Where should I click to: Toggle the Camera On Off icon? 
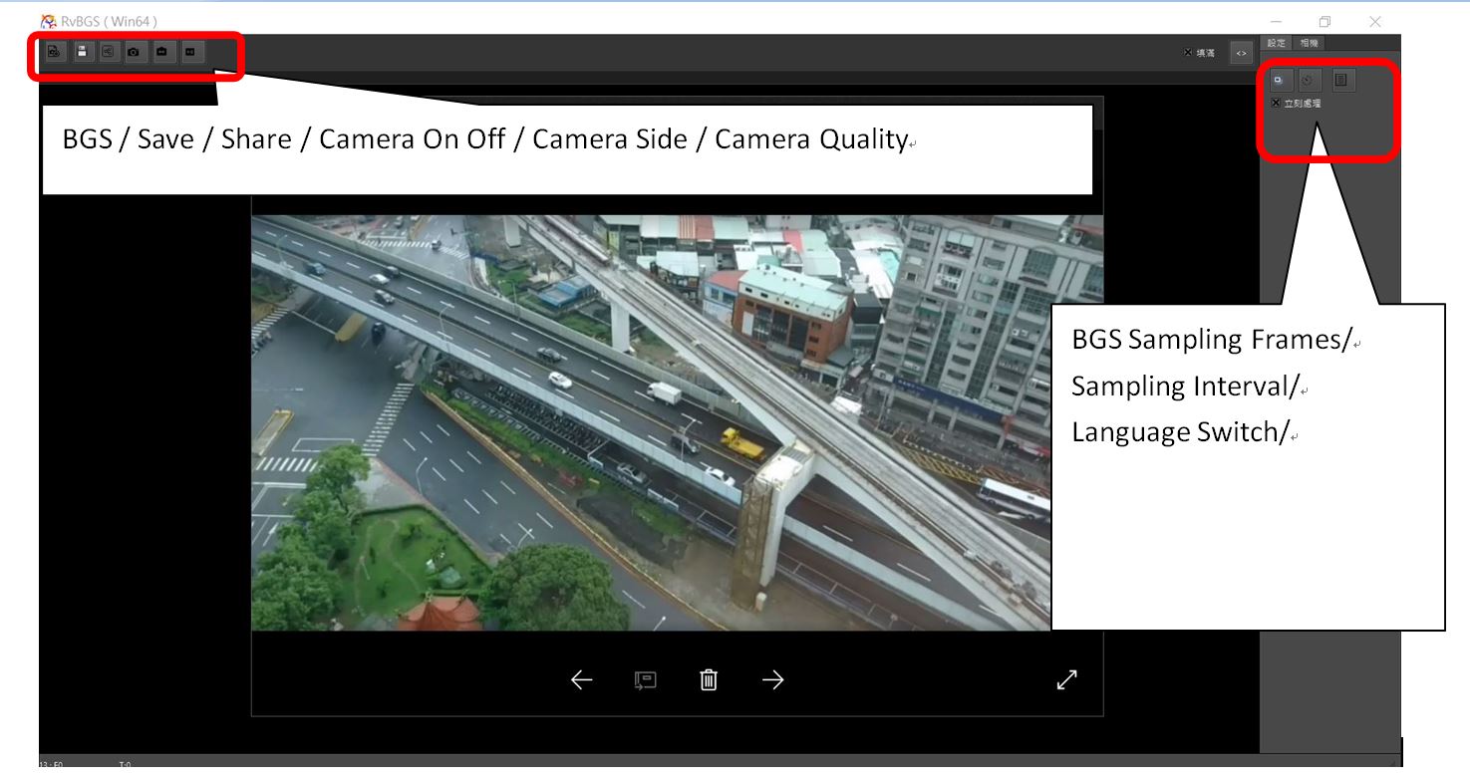pyautogui.click(x=135, y=52)
